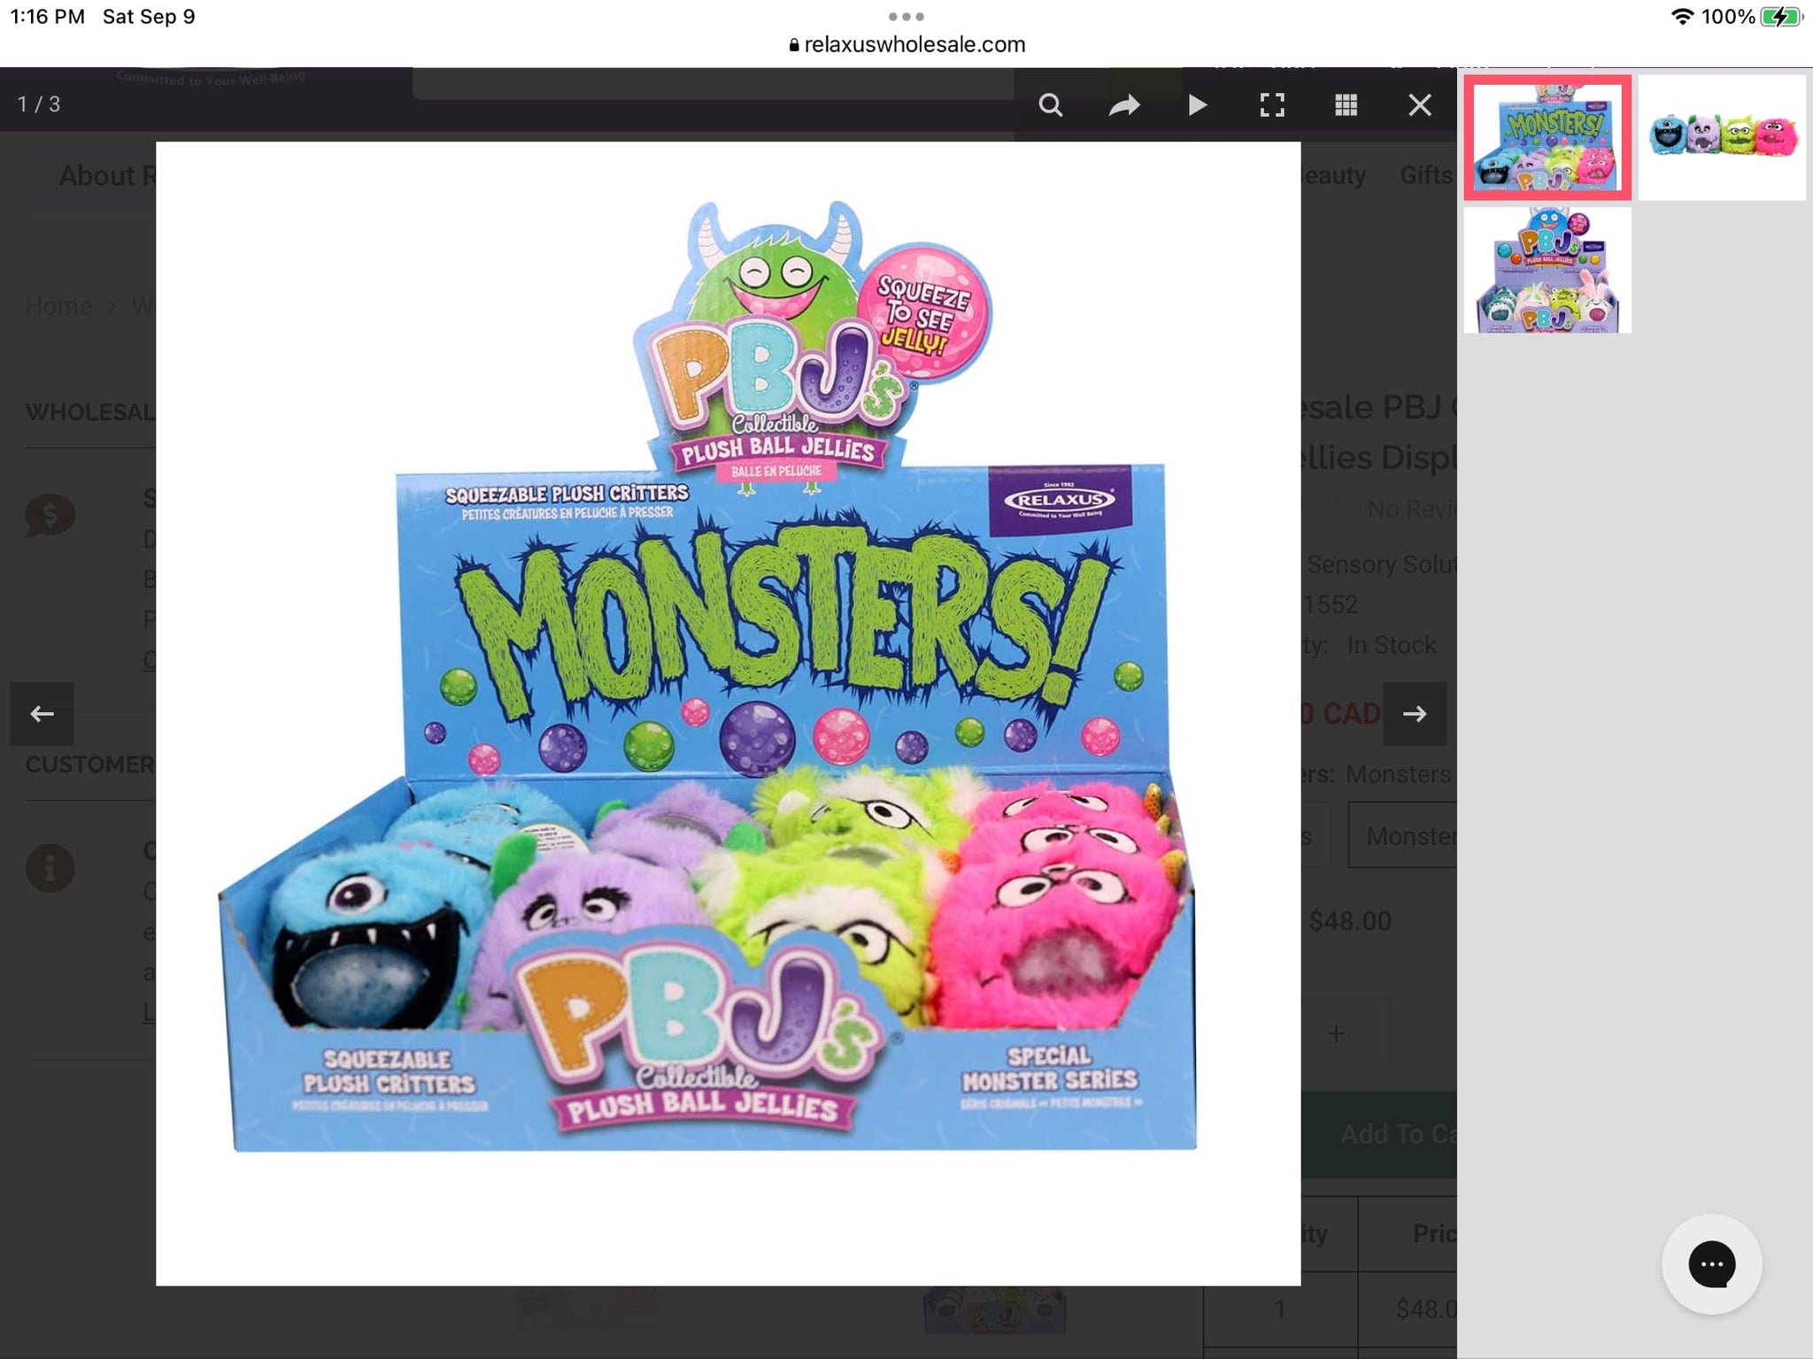Go to previous image with left arrow
Image resolution: width=1813 pixels, height=1359 pixels.
42,713
